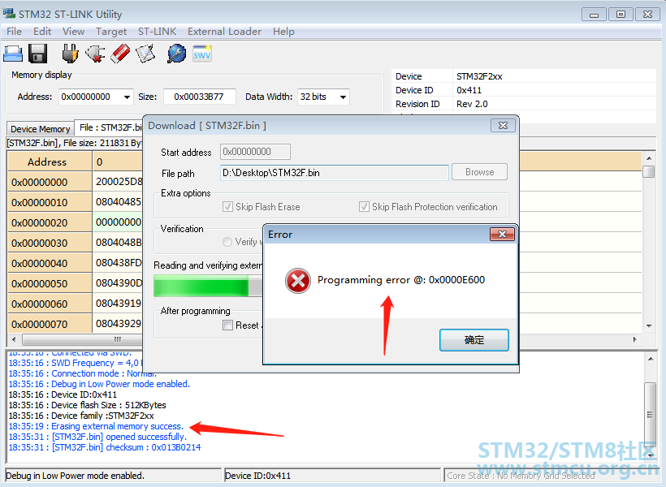Expand the Address combo box dropdown
Screen dimensions: 666x487
coord(127,97)
